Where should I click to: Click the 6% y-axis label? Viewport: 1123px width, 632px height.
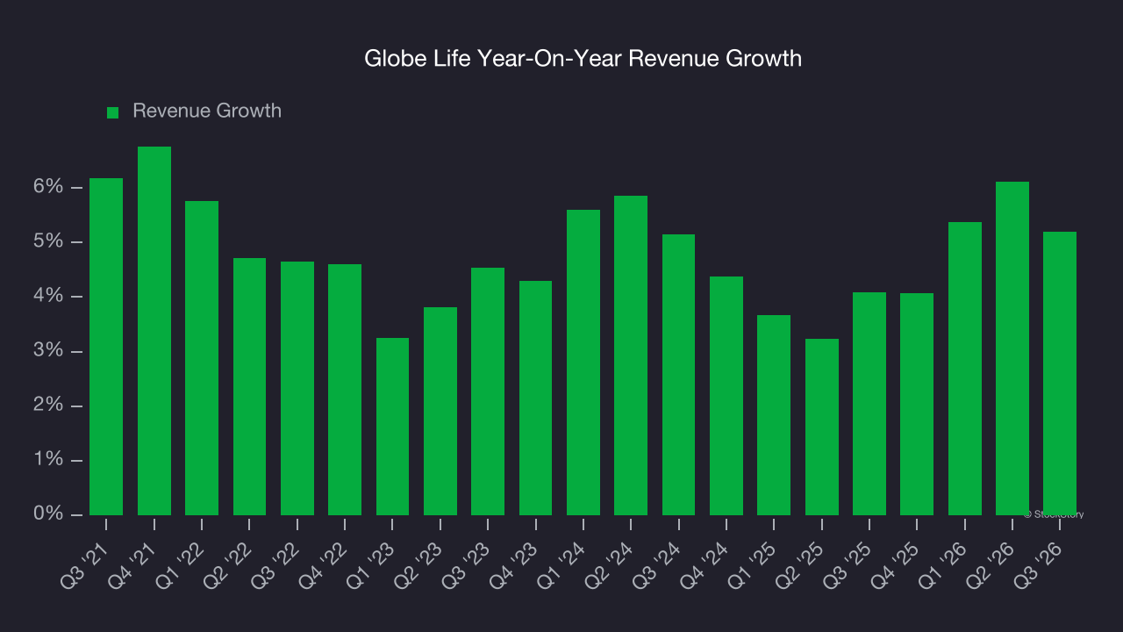[49, 187]
